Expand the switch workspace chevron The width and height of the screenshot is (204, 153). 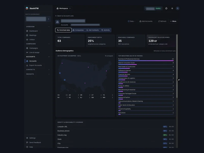(x=49, y=19)
